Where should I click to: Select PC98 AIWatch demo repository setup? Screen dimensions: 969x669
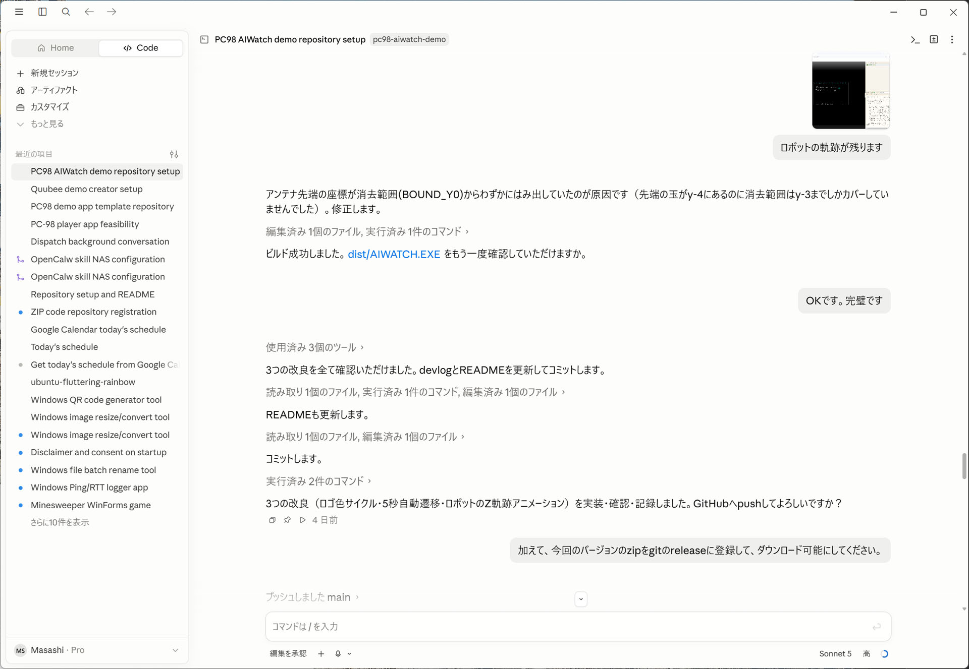coord(97,171)
